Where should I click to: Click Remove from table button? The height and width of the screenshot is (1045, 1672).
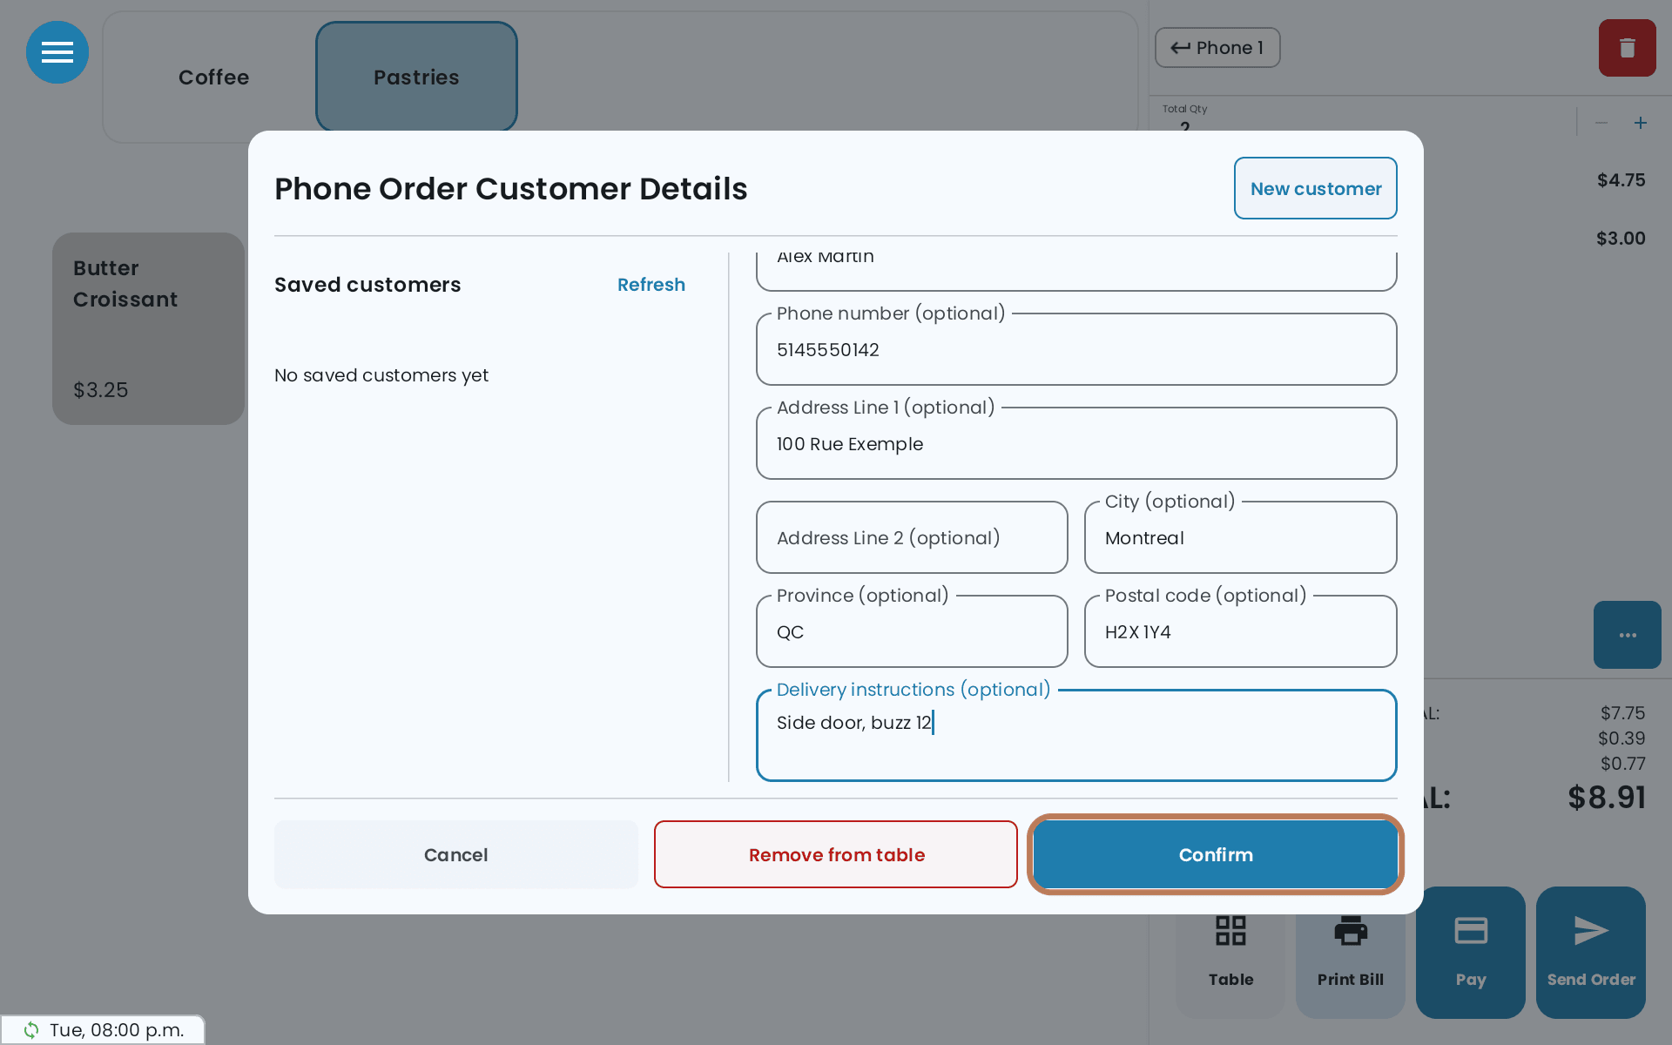[x=836, y=854]
